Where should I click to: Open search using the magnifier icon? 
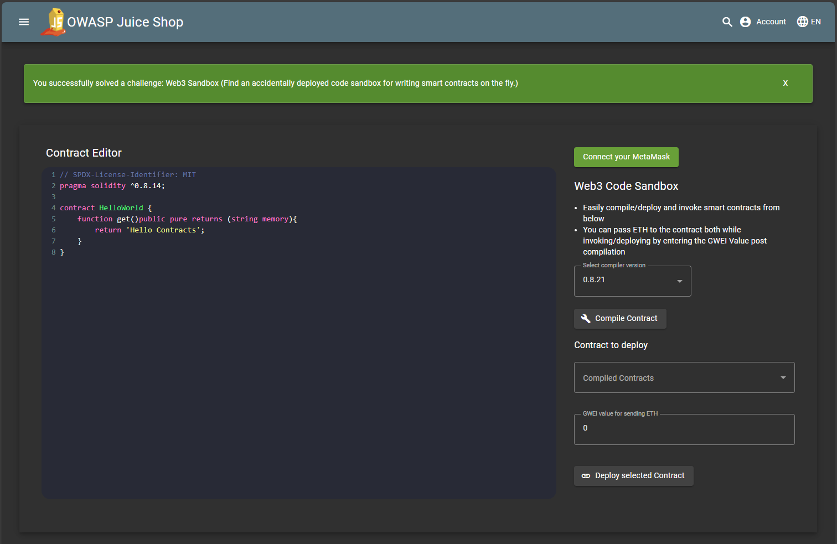pyautogui.click(x=727, y=22)
